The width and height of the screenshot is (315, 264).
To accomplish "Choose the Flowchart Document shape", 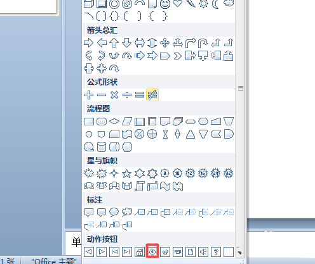I will 165,122.
